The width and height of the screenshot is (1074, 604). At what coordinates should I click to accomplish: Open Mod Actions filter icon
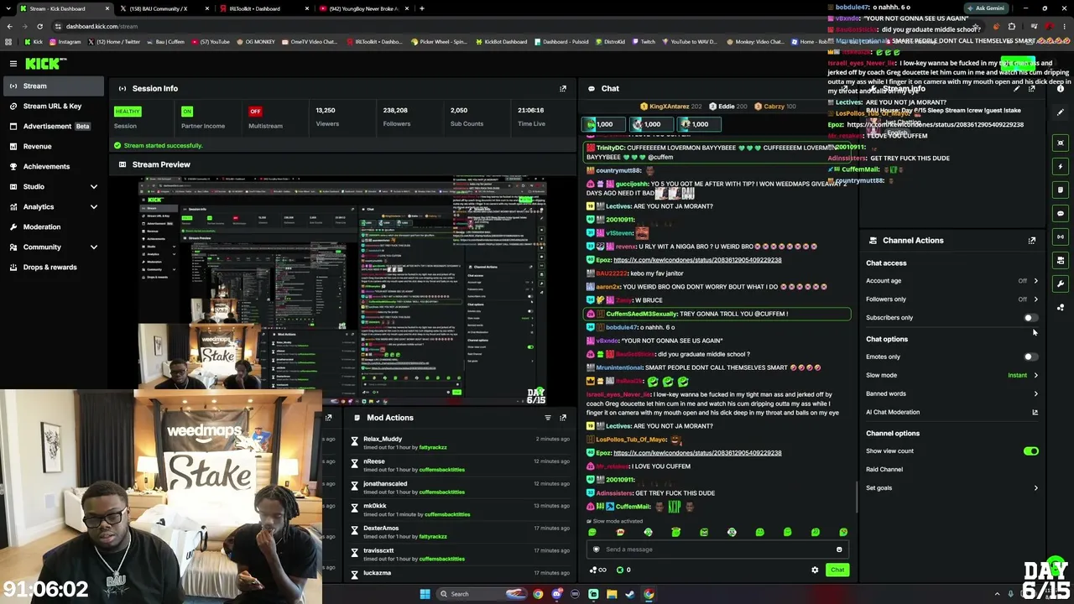548,417
